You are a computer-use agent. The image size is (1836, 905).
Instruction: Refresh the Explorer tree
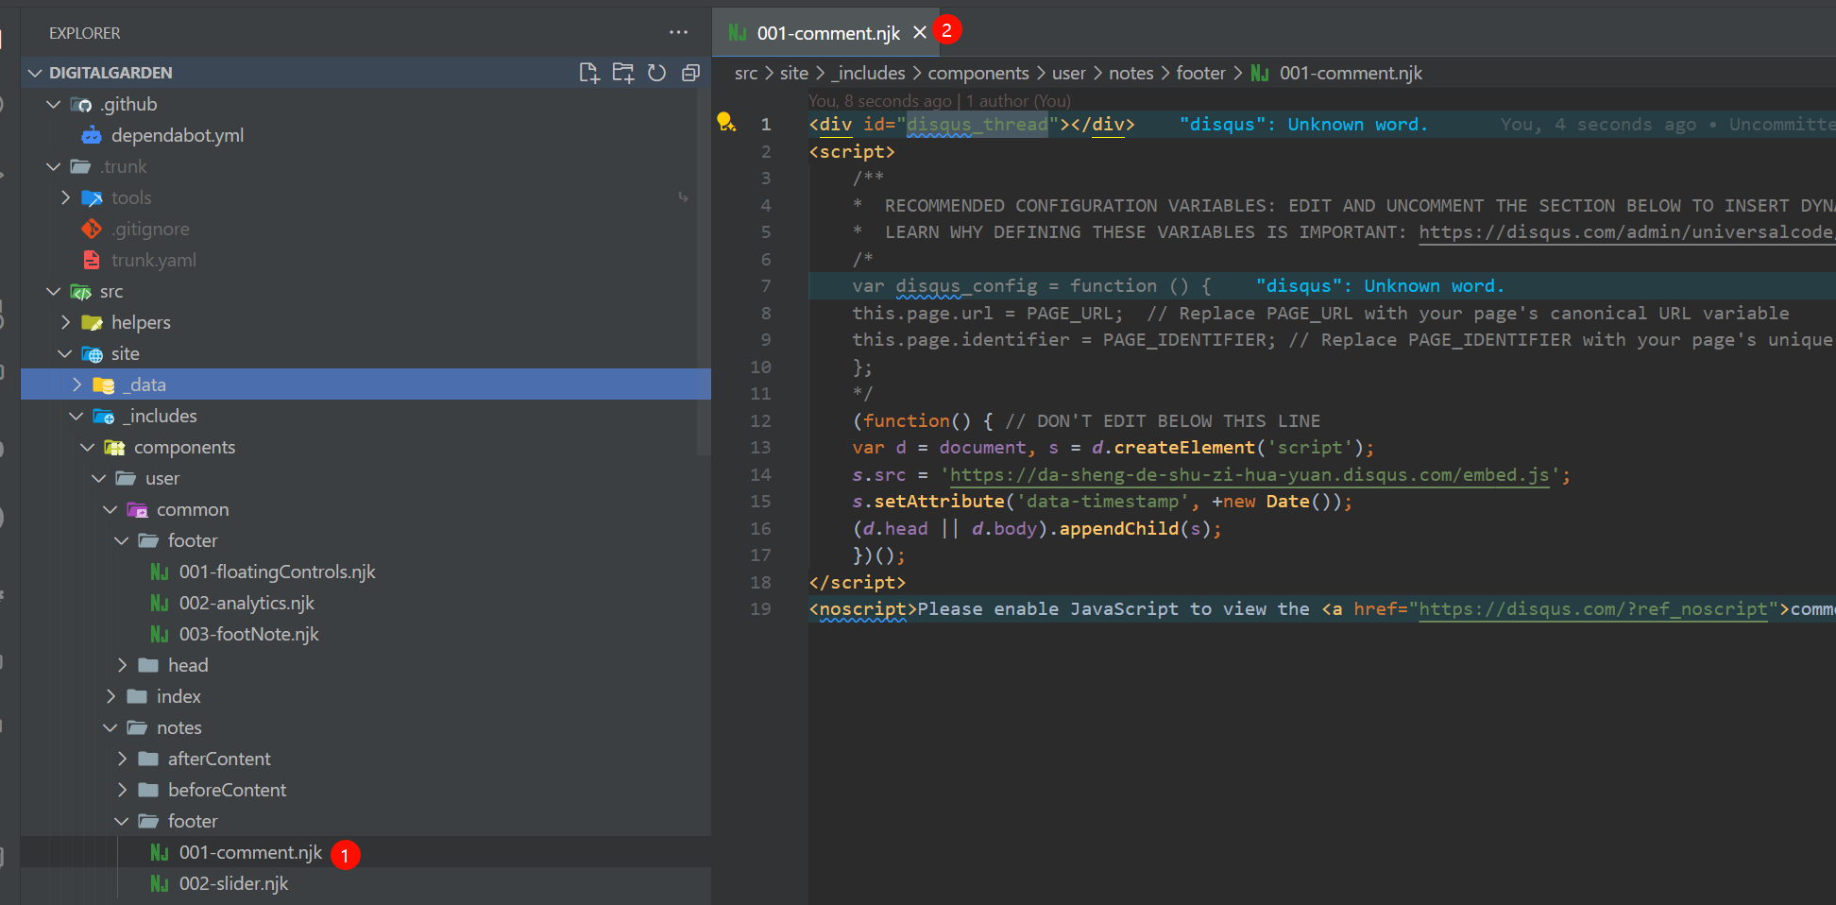[x=657, y=73]
